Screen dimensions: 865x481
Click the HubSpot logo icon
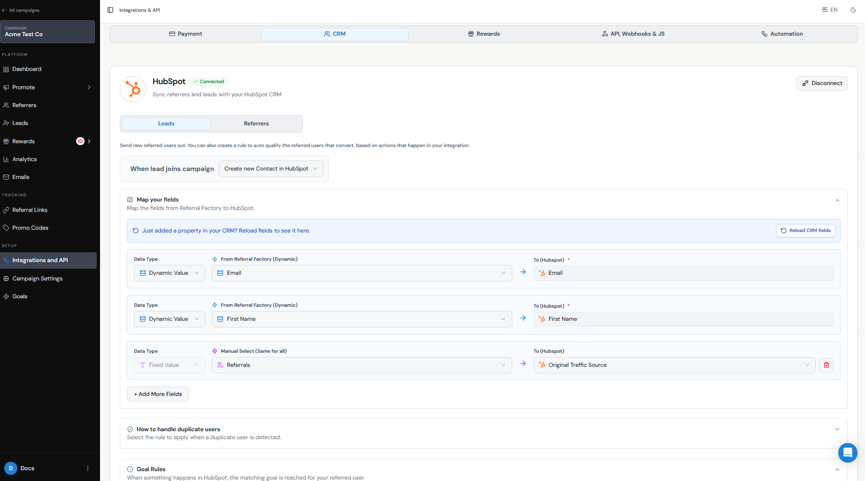133,89
